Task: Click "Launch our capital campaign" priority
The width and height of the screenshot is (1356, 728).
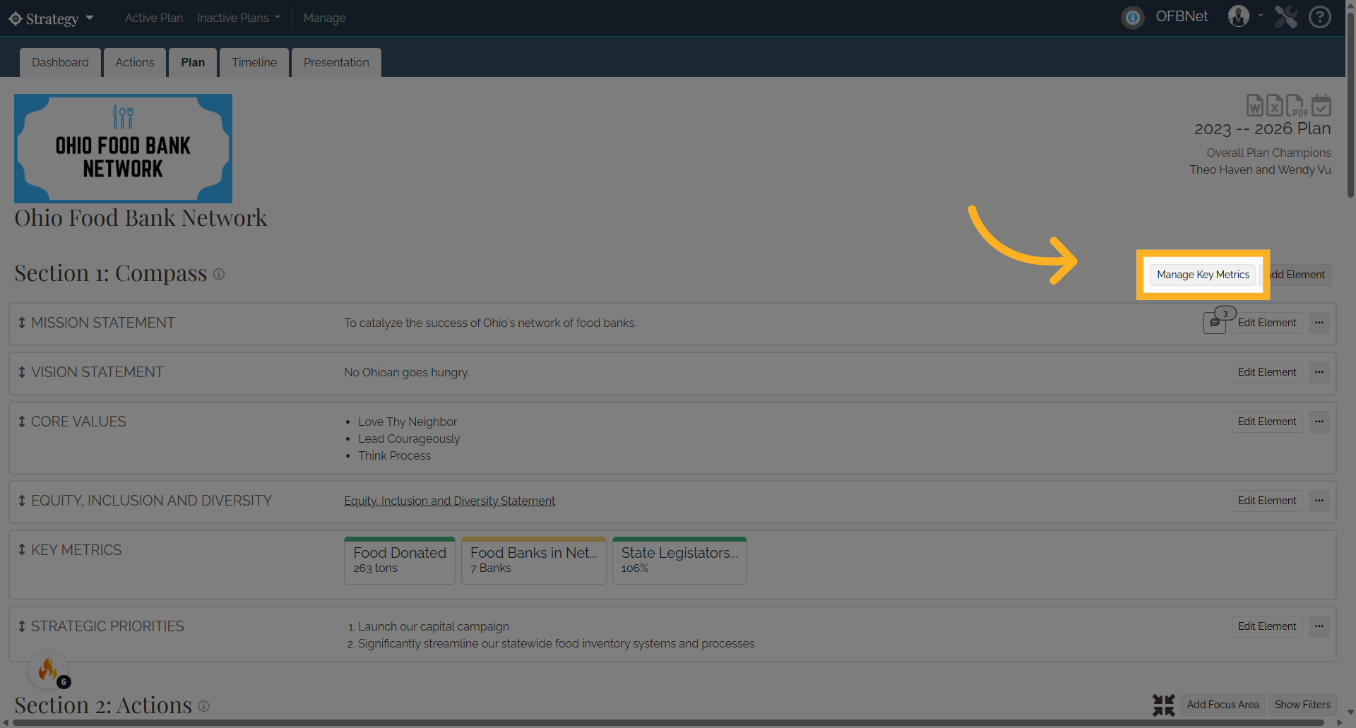Action: 433,626
